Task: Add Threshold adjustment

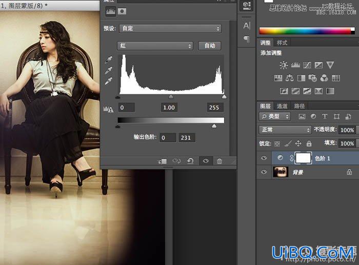Action: click(x=307, y=91)
